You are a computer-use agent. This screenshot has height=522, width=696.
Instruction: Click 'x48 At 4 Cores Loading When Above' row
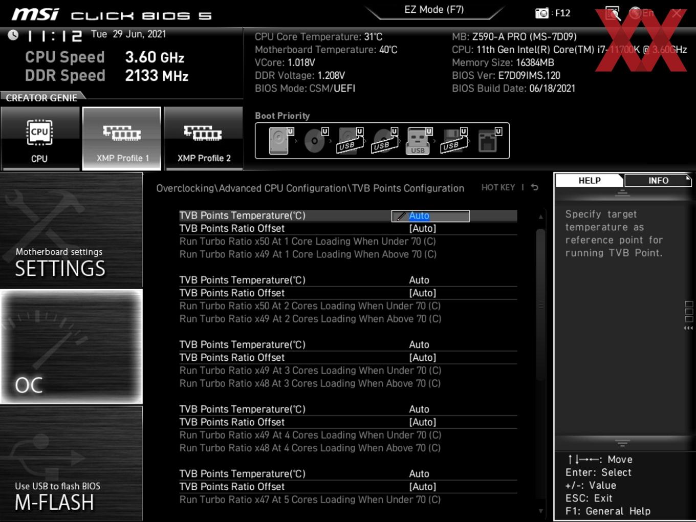coord(310,447)
